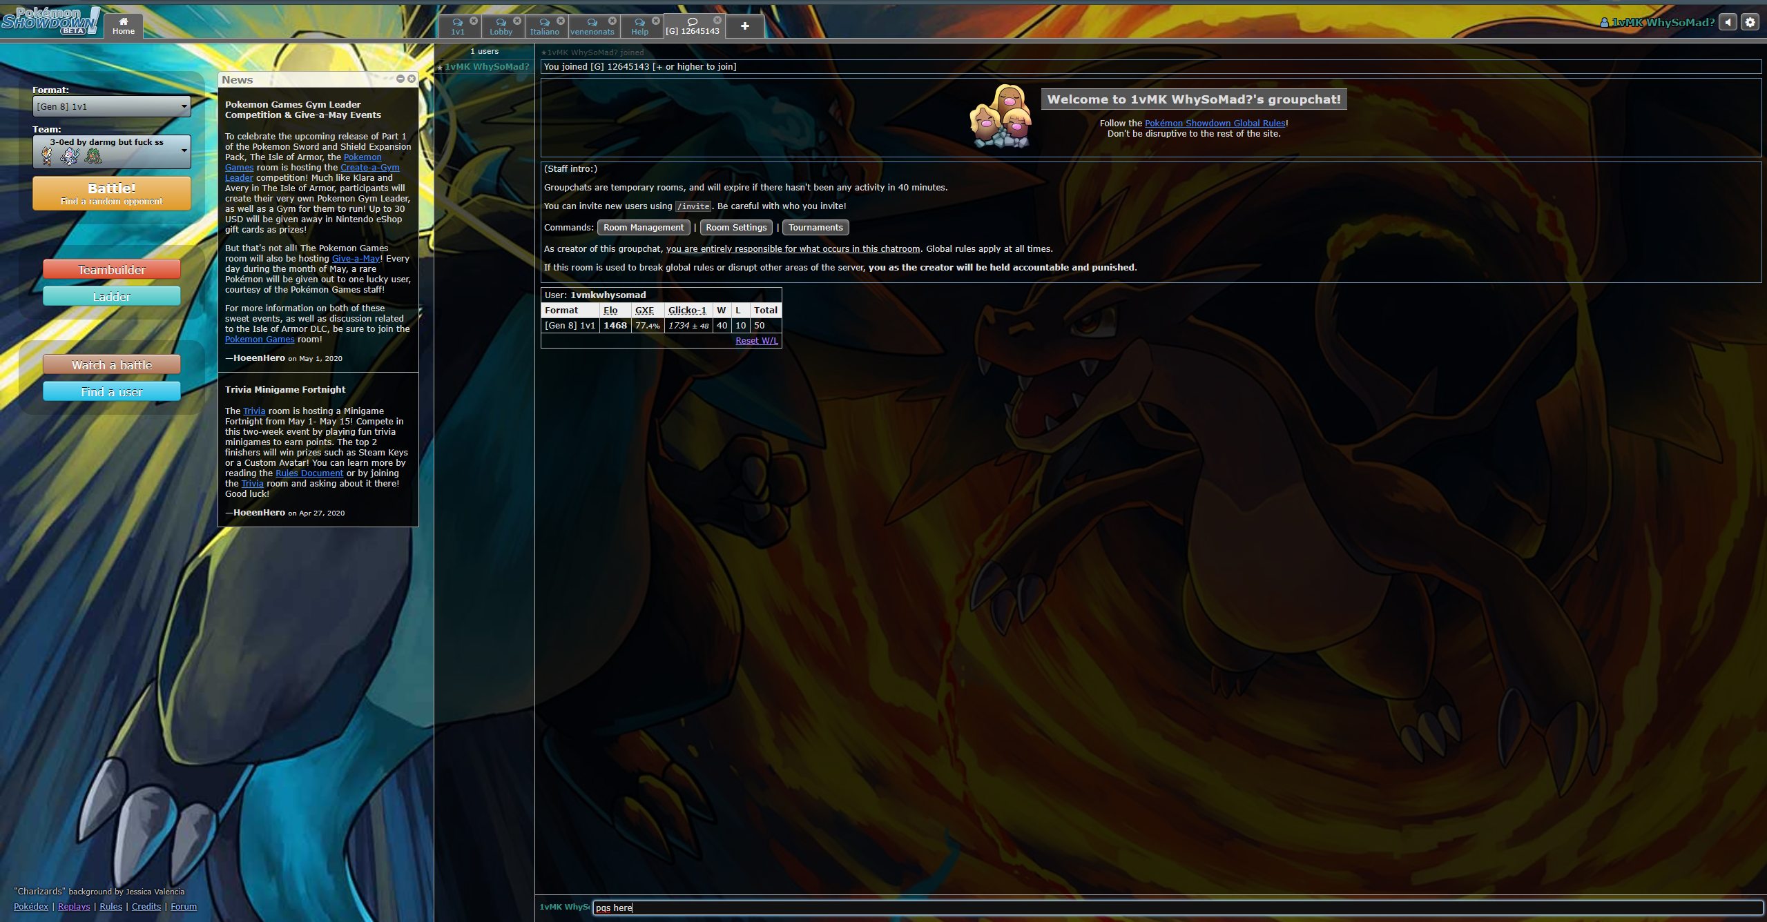This screenshot has width=1767, height=922.
Task: Minimize the News panel
Action: [x=400, y=79]
